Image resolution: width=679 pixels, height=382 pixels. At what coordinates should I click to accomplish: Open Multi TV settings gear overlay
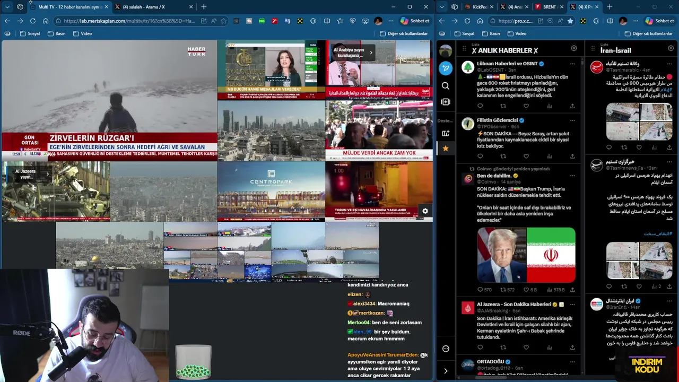click(x=425, y=211)
